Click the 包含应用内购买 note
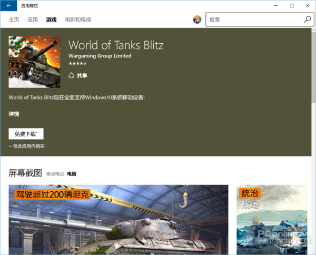Viewport: 316px width, 255px height. [27, 146]
